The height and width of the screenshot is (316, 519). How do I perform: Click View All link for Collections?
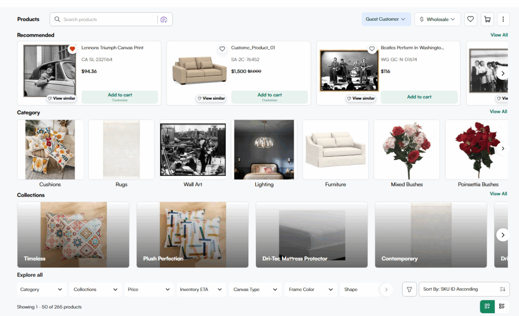tap(498, 194)
